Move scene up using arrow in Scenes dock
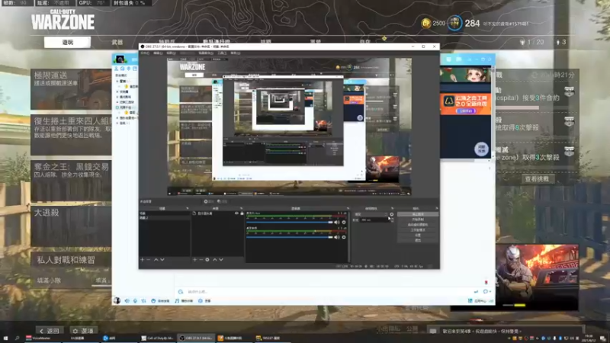 tap(156, 259)
